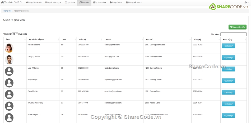Click registration date 2020-06-02

pos(198,45)
